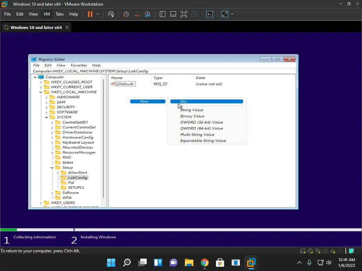This screenshot has width=362, height=271.
Task: Choose Key in the New submenu
Action: (x=206, y=101)
